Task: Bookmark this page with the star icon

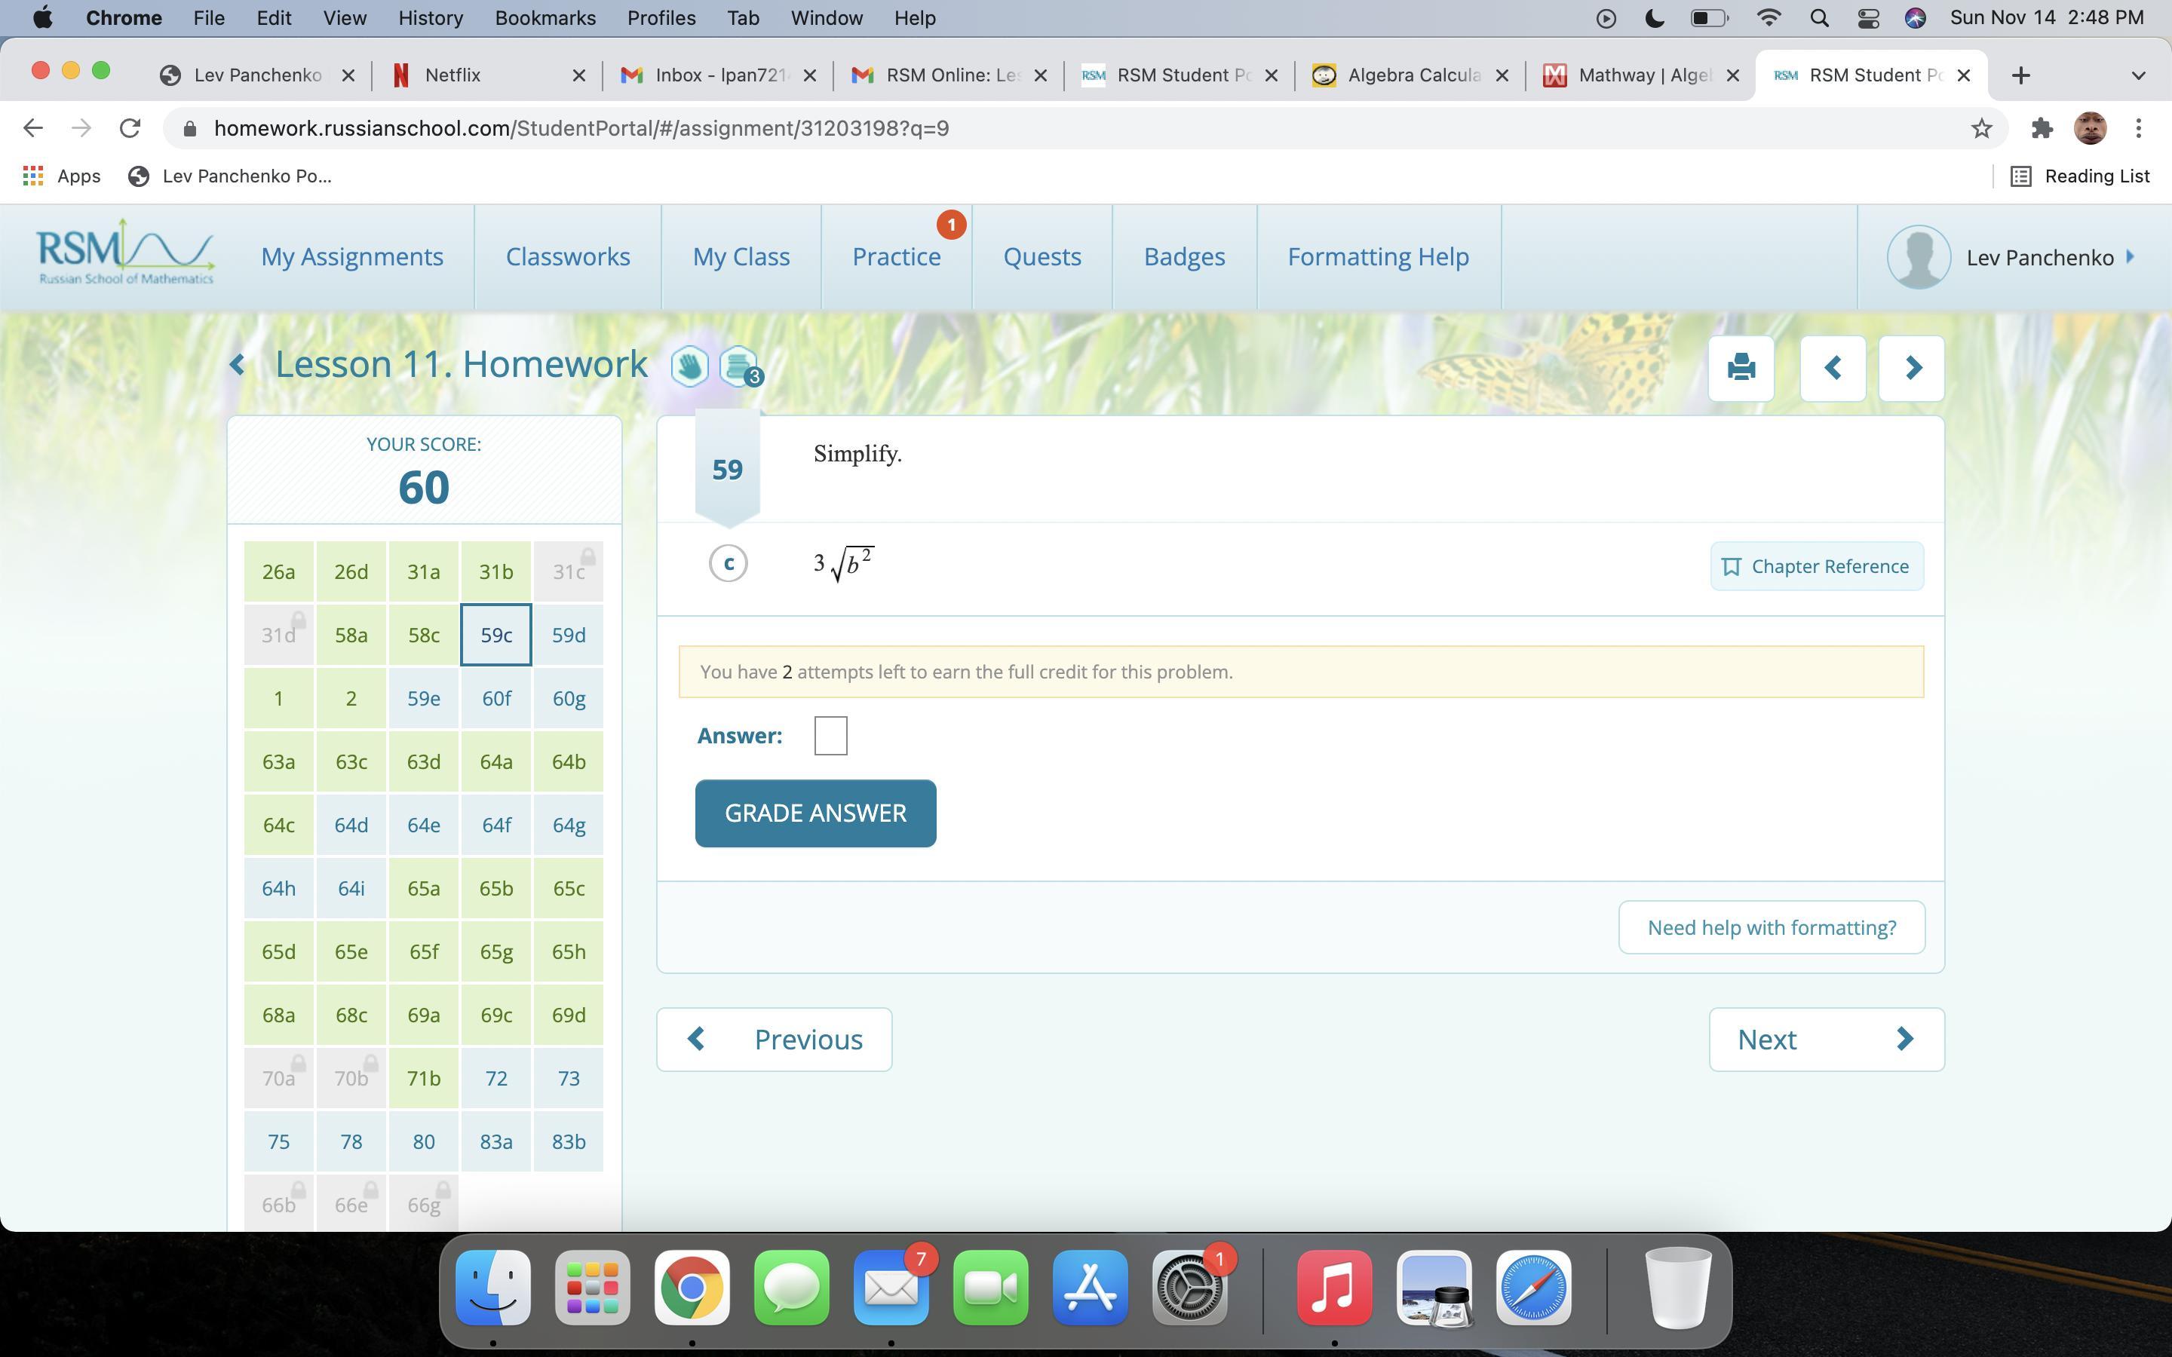Action: 1981,128
